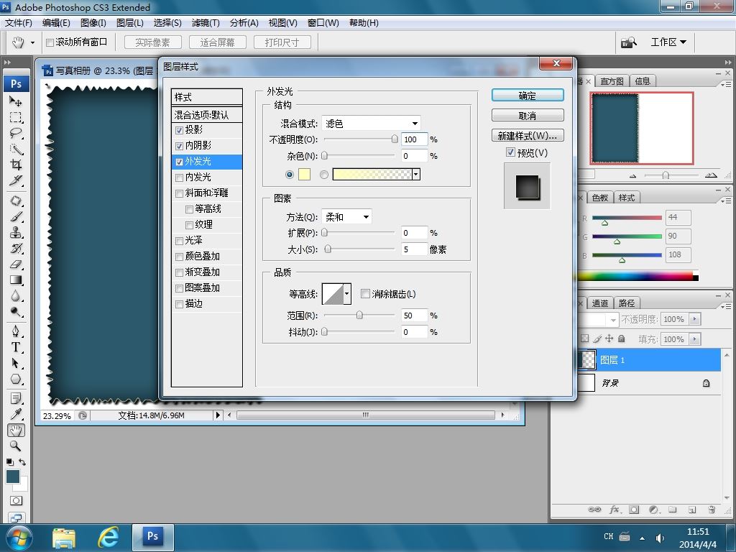Select the Dodge tool

(x=16, y=312)
